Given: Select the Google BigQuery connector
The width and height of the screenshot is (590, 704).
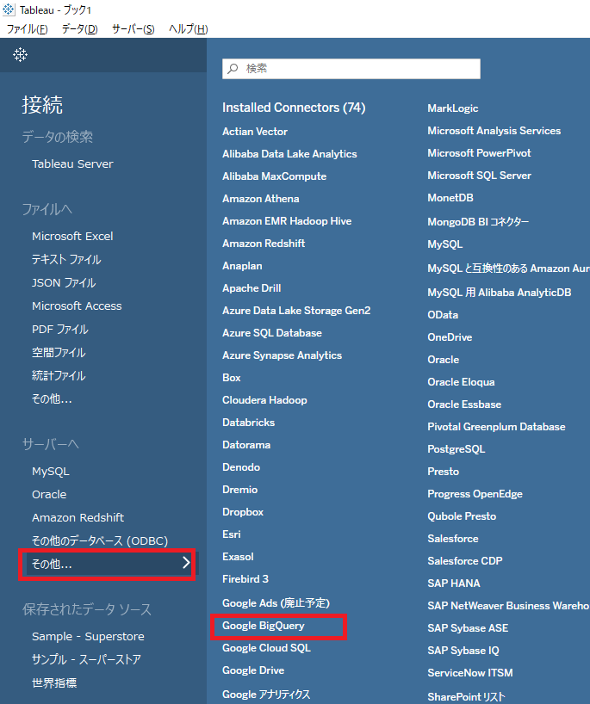Looking at the screenshot, I should (x=264, y=626).
